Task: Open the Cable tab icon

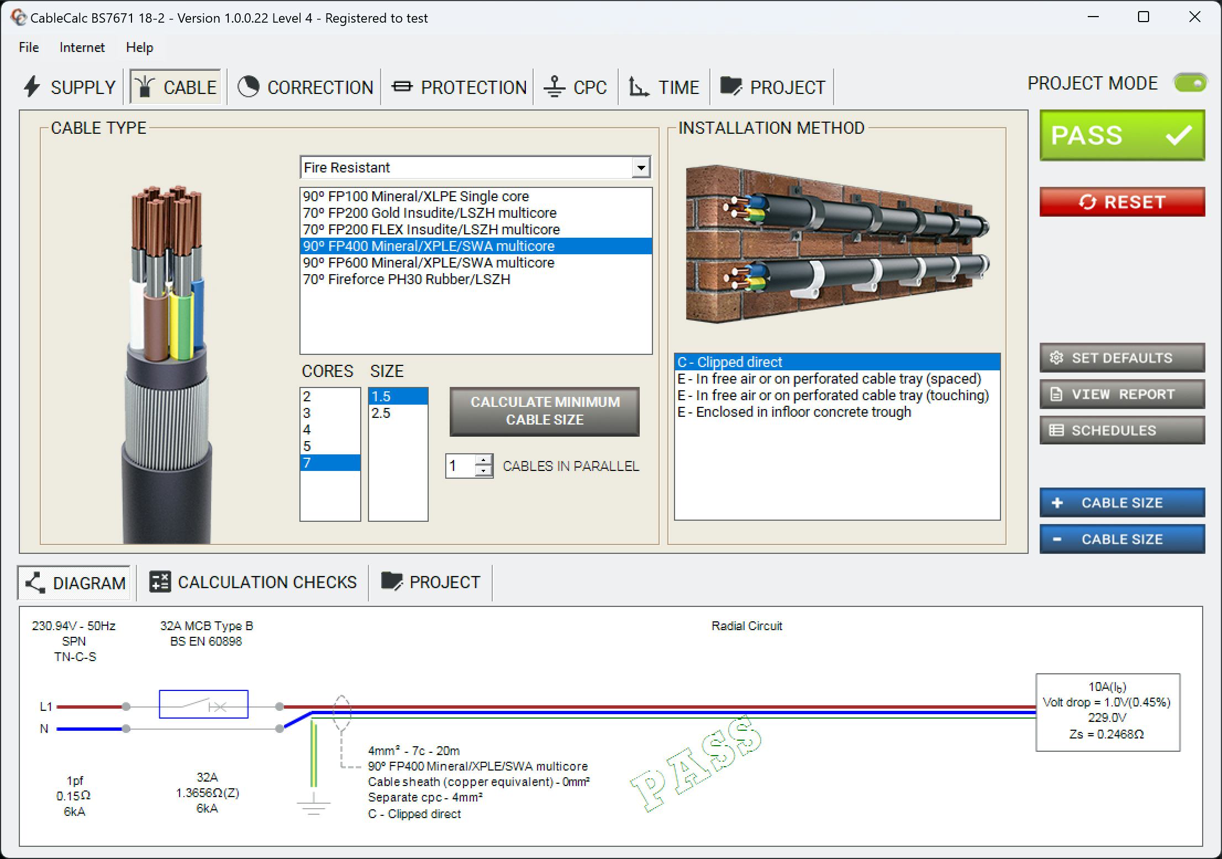Action: tap(145, 86)
